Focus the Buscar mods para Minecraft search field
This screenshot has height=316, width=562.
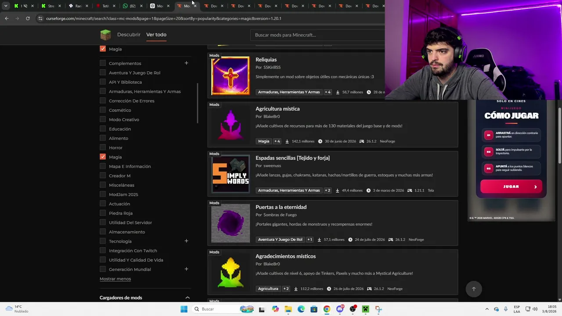pos(317,35)
